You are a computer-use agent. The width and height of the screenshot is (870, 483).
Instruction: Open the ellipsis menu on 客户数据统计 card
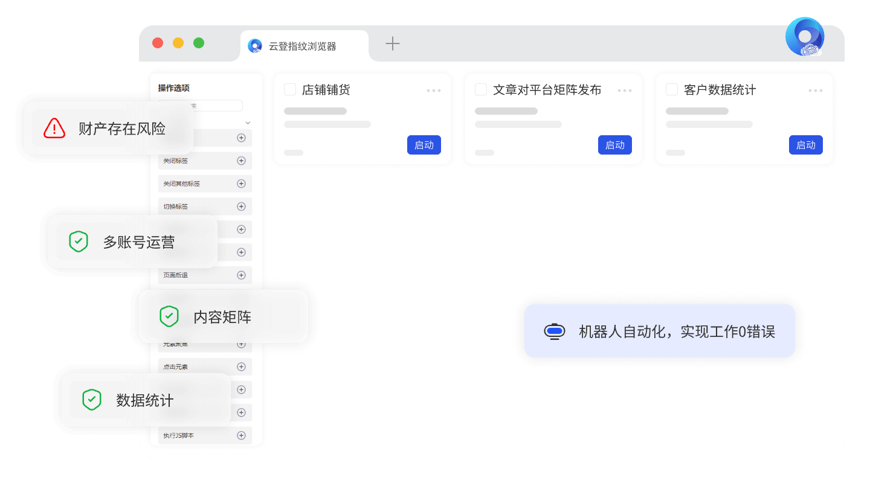click(x=816, y=90)
